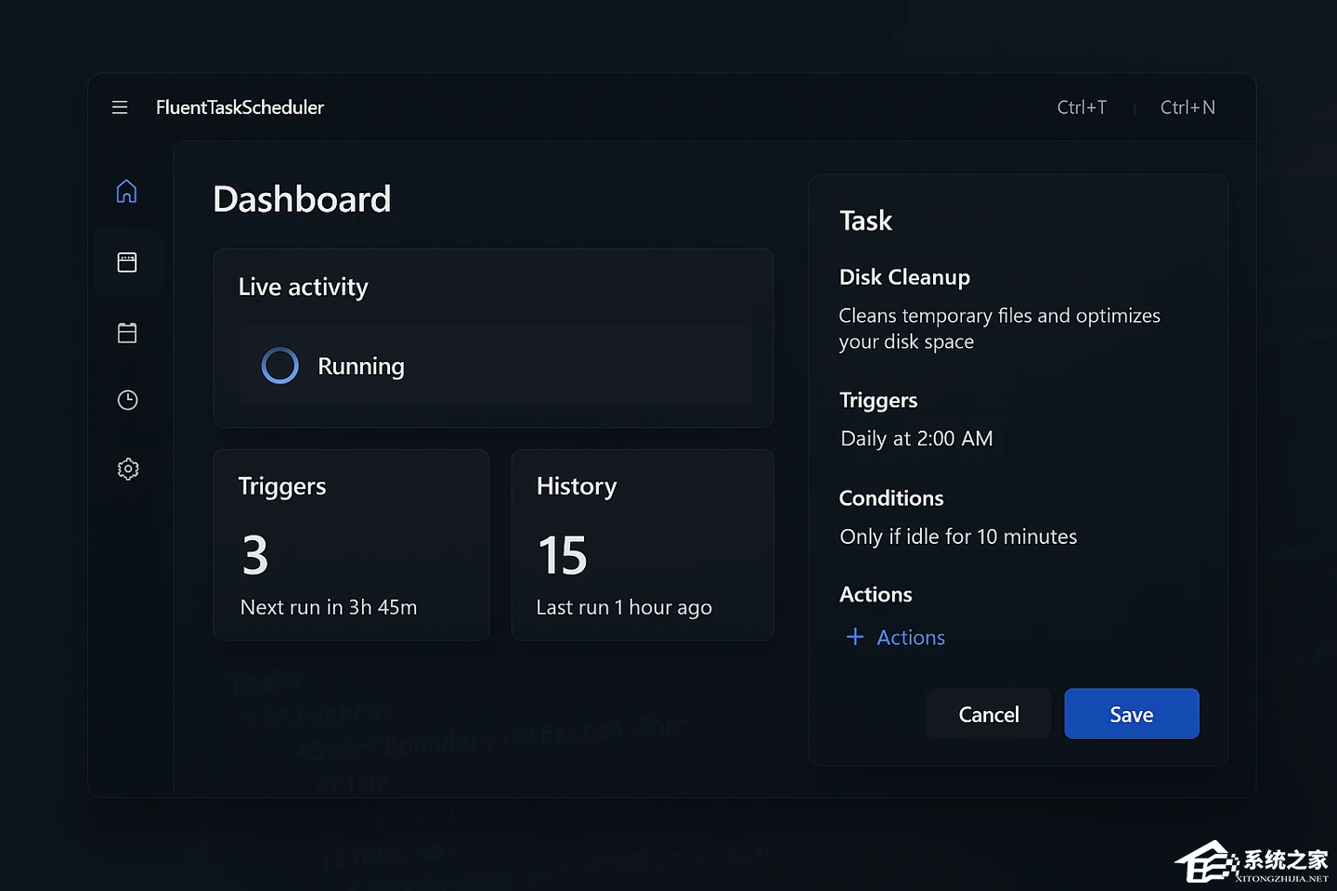Open the settings gear icon in sidebar

point(128,469)
